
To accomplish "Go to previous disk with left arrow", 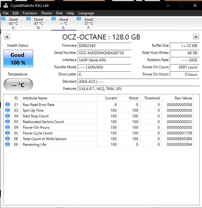I will (x=7, y=37).
